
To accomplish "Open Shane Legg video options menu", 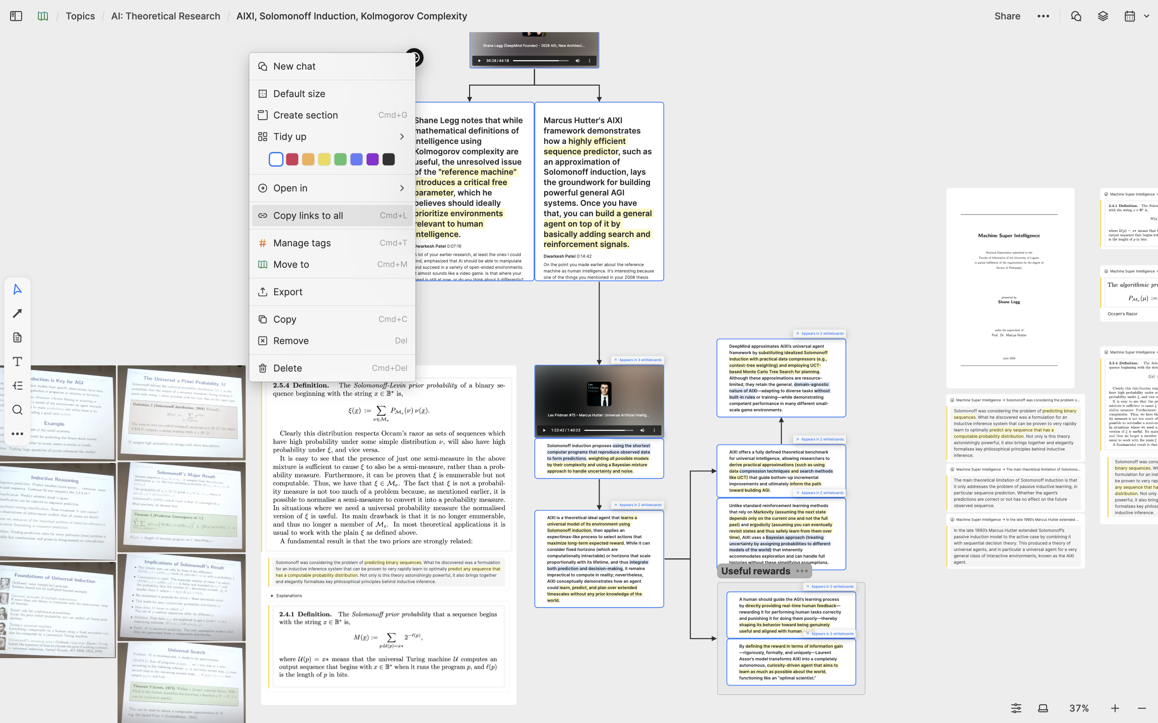I will [589, 61].
